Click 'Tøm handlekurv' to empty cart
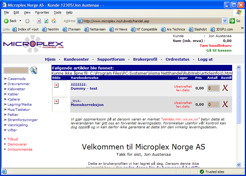 pos(215,46)
